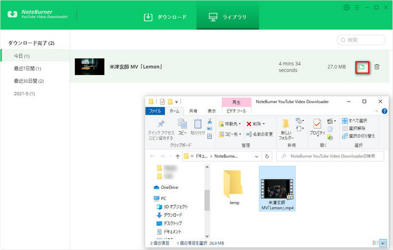Click quick access properties checkmark icon

162,101
